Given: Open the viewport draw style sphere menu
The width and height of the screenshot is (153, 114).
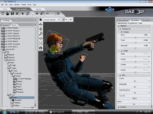Looking at the screenshot, I should point(65,19).
